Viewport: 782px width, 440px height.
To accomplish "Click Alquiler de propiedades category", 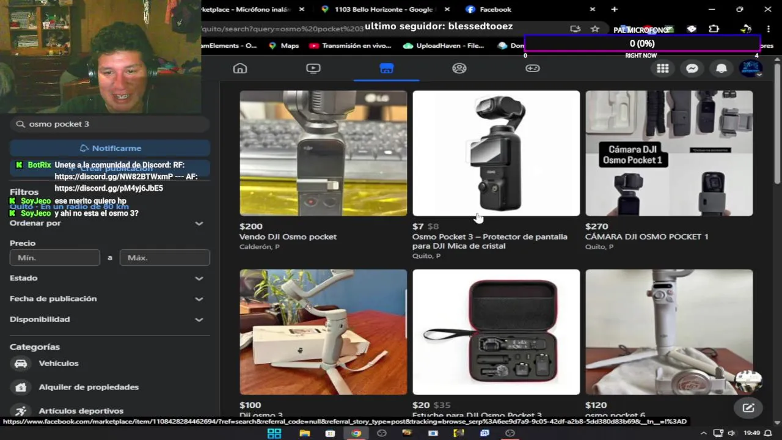I will (x=89, y=387).
